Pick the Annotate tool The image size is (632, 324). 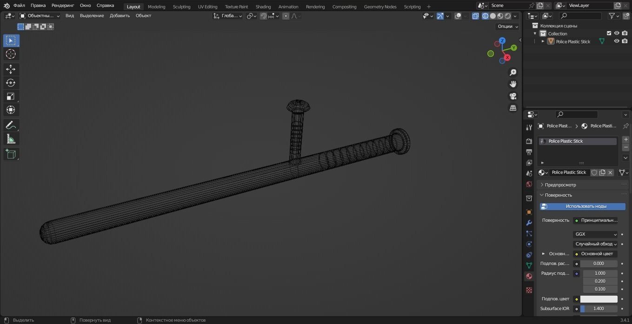pyautogui.click(x=10, y=125)
